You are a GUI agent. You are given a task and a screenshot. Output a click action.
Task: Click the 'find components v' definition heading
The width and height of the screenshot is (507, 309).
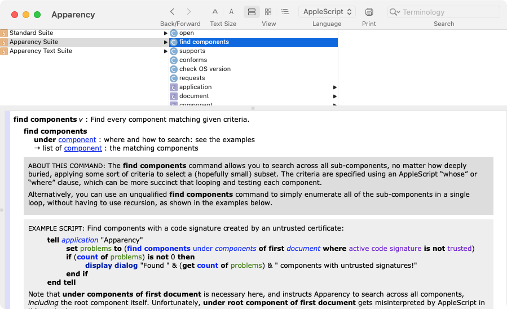(48, 120)
